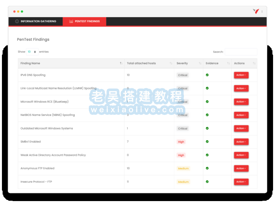Switch to the Information Gathering tab
275x203 pixels.
(36, 22)
